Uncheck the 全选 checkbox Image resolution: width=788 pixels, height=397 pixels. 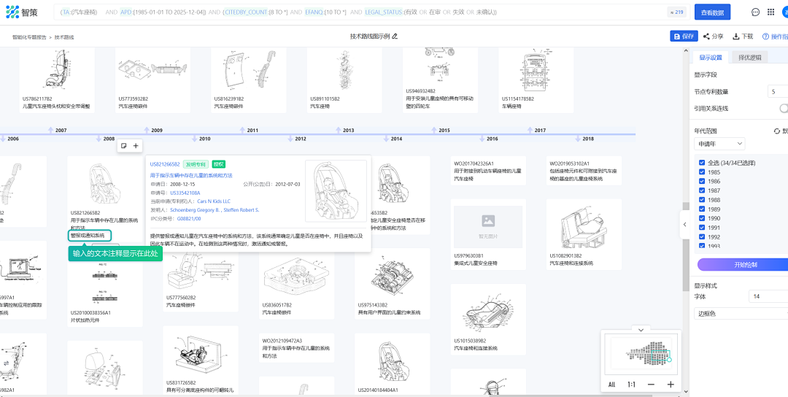click(702, 163)
